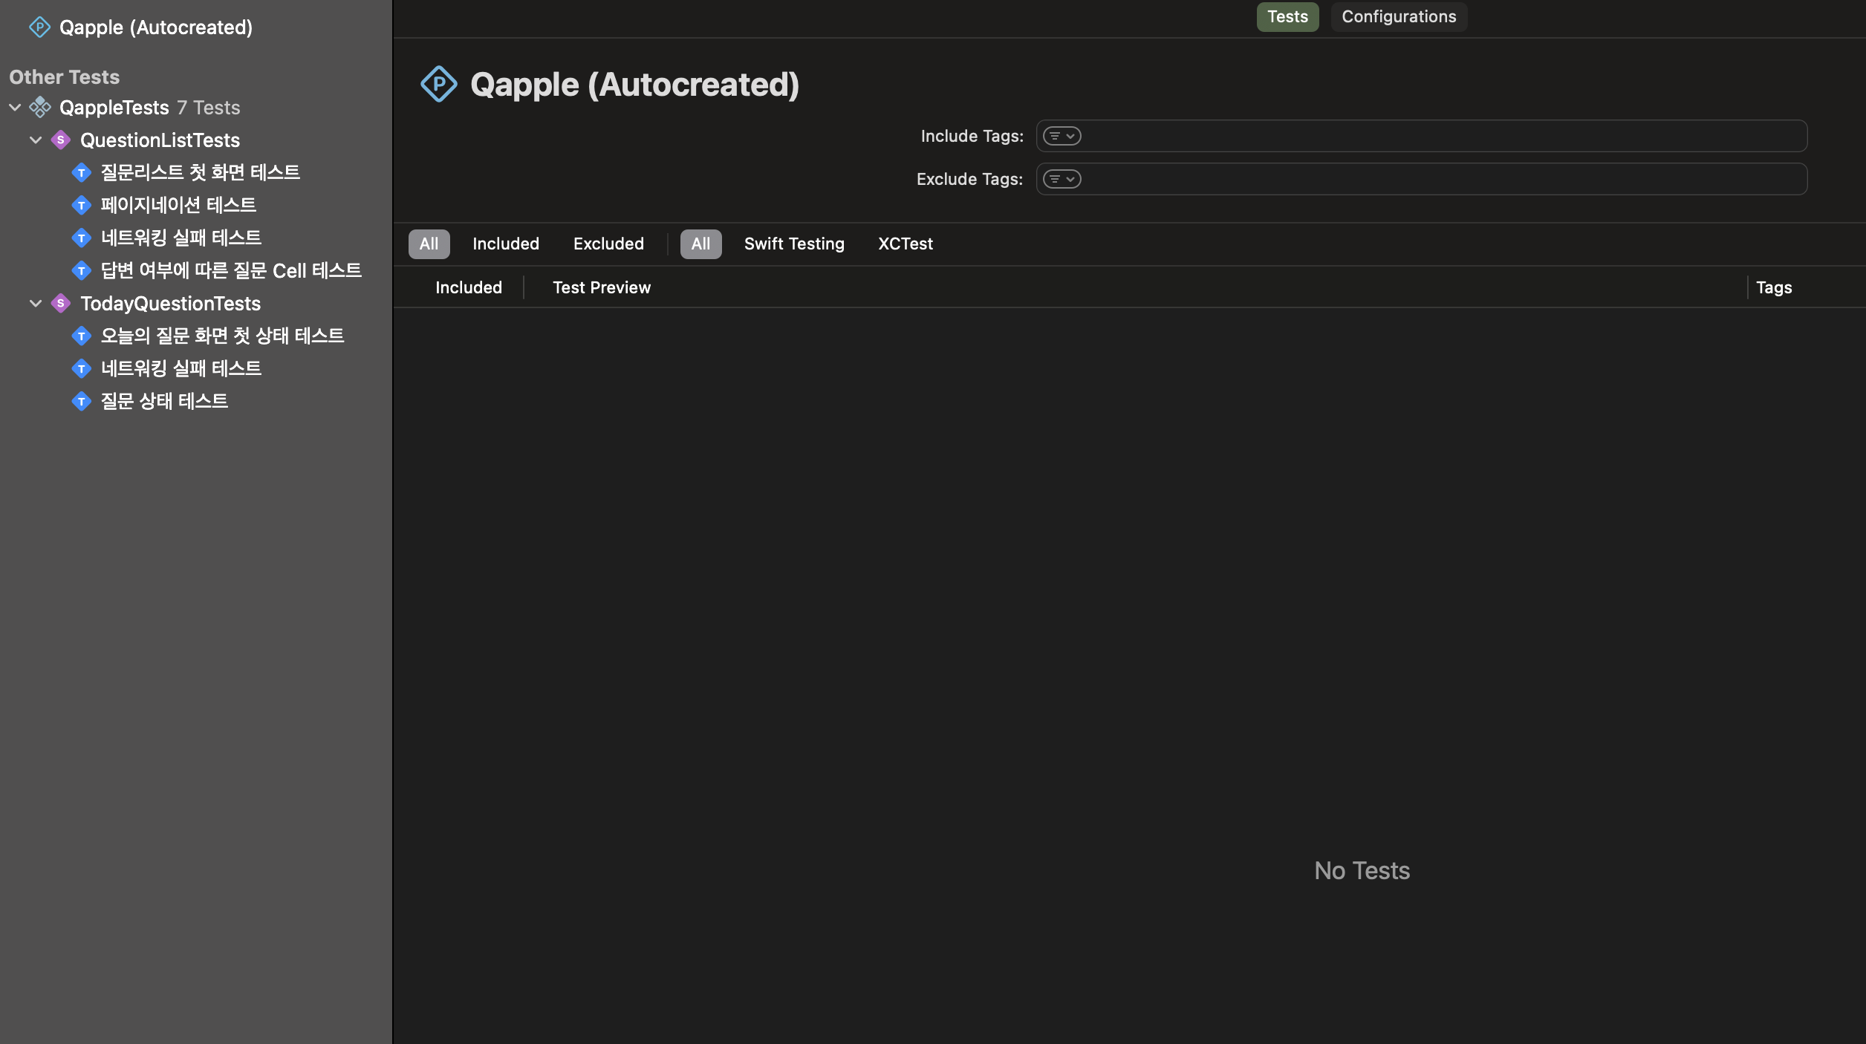This screenshot has width=1866, height=1044.
Task: Click the Qapple test plan icon in sidebar
Action: click(x=39, y=27)
